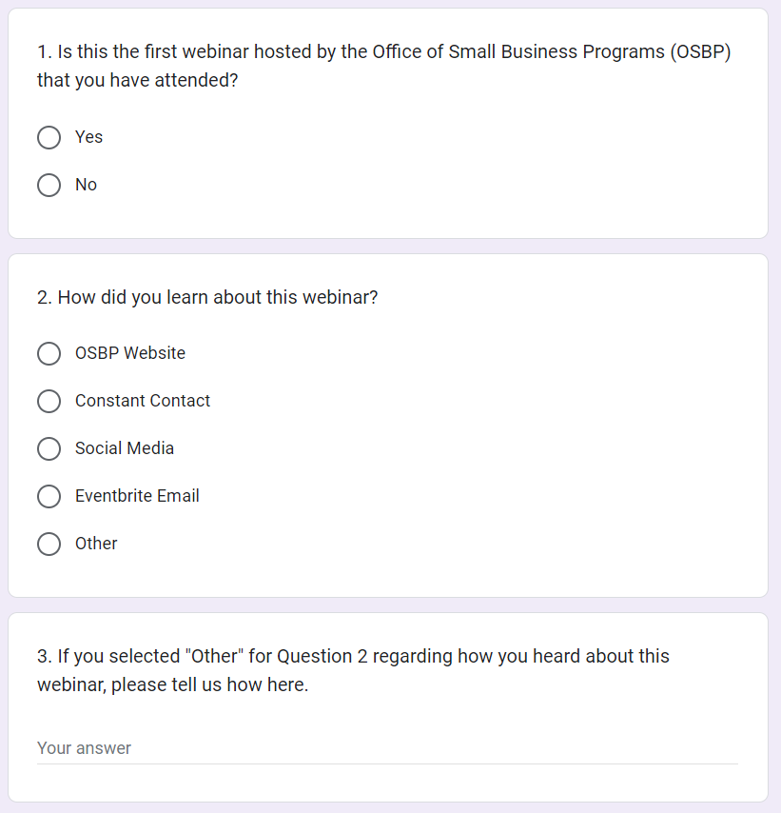The image size is (781, 813).
Task: Choose the Other radio button
Action: 49,545
